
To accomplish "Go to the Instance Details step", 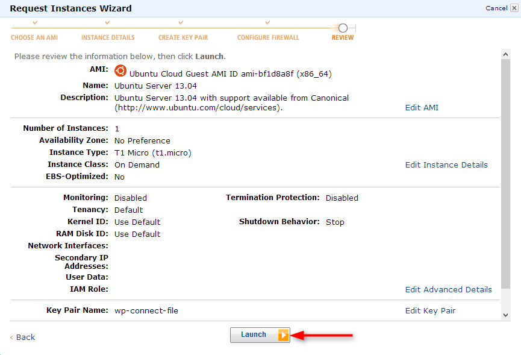I will (x=108, y=37).
